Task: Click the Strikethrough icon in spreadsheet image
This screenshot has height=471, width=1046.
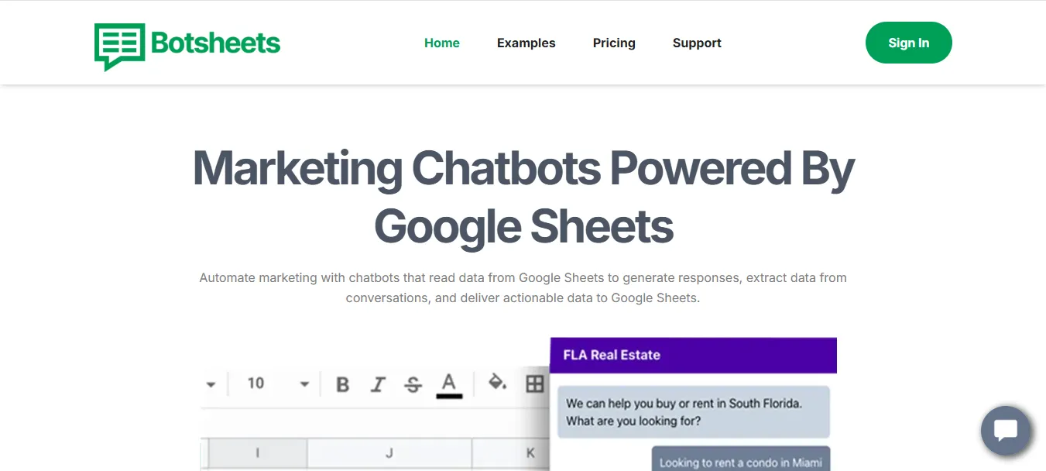Action: click(x=413, y=384)
